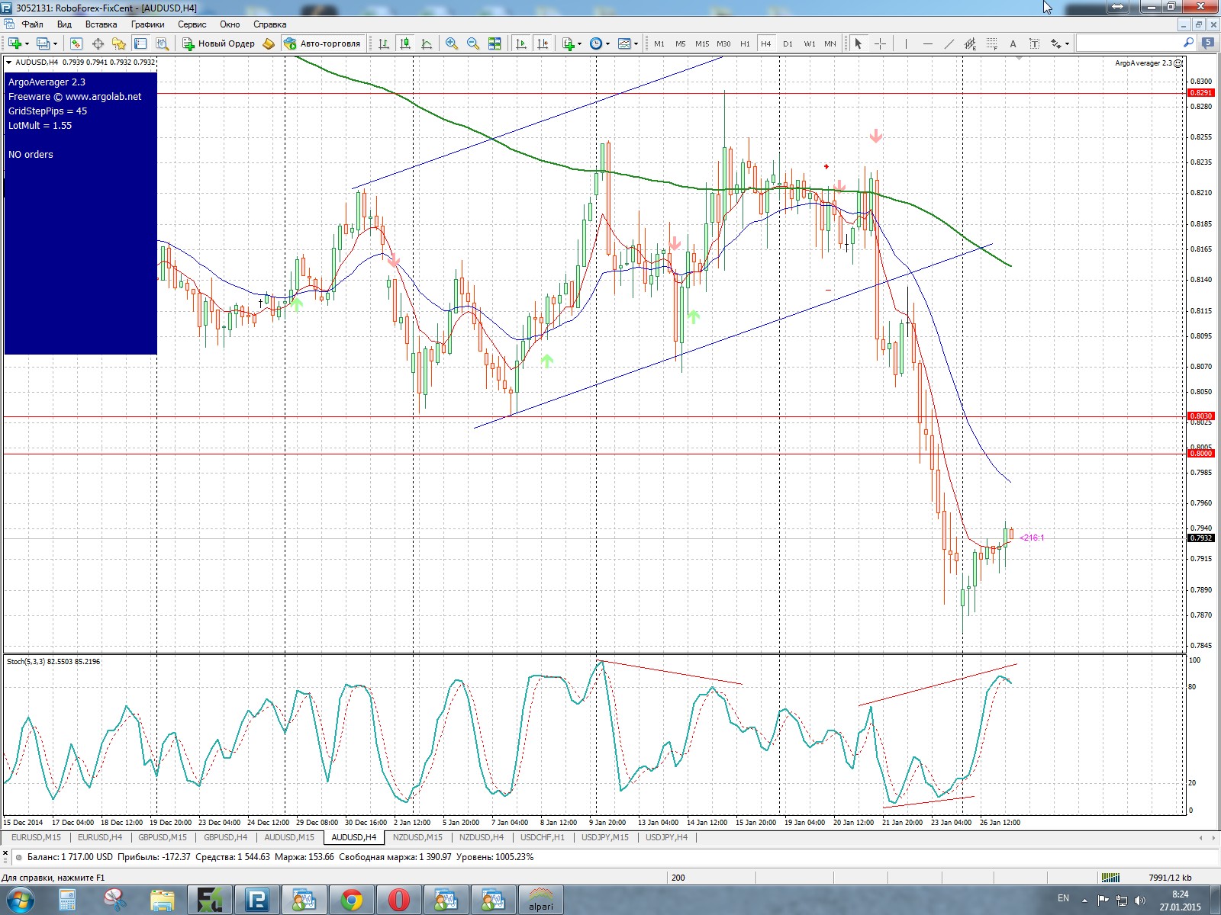1221x915 pixels.
Task: Select the text tool
Action: pyautogui.click(x=1013, y=43)
